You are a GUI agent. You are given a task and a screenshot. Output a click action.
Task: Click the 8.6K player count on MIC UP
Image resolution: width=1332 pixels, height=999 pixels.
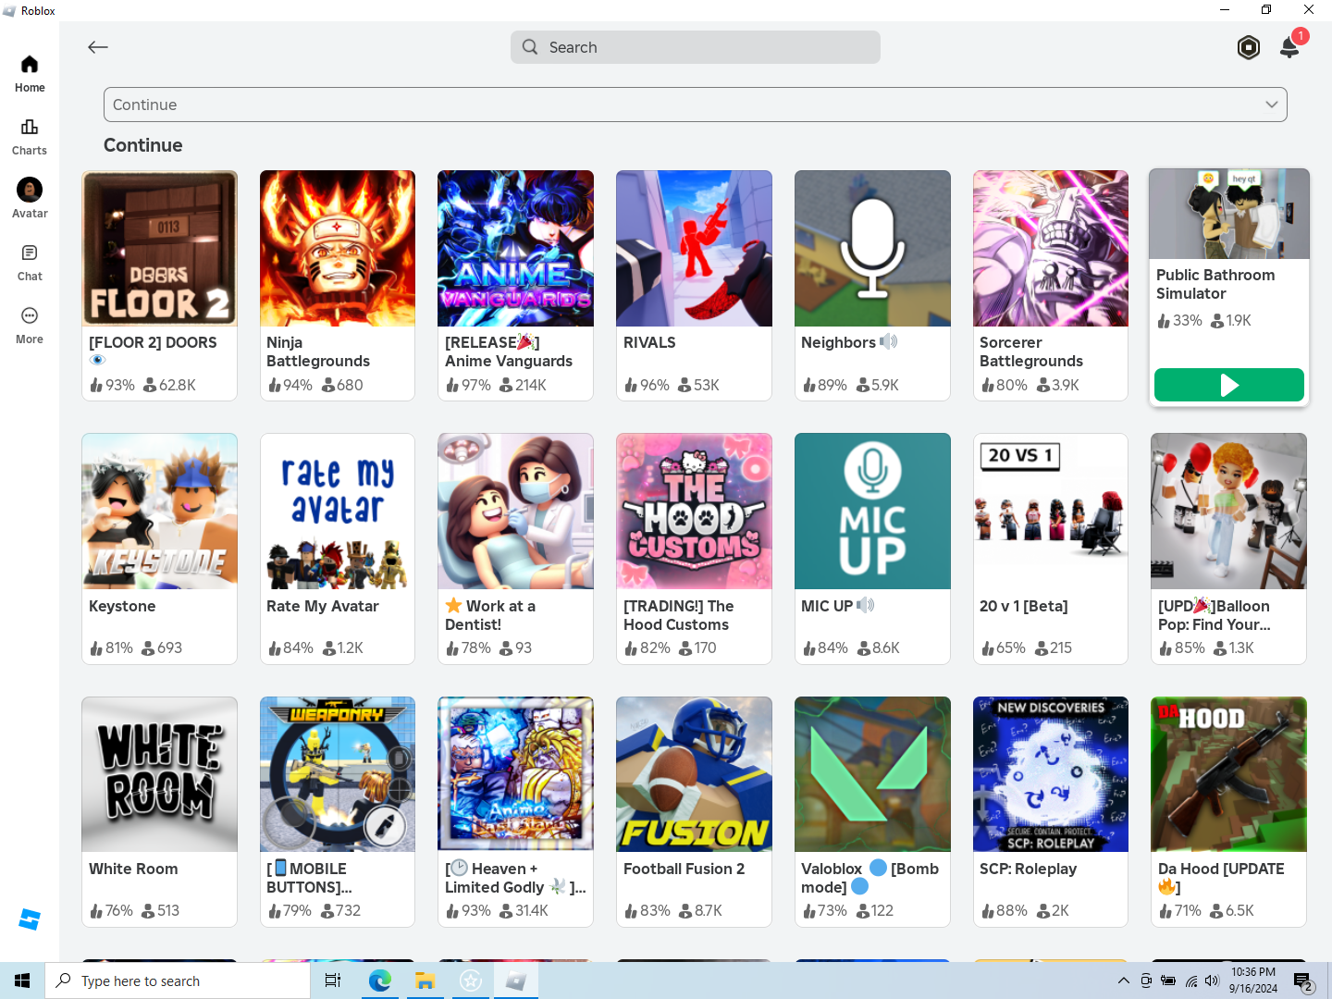click(878, 647)
